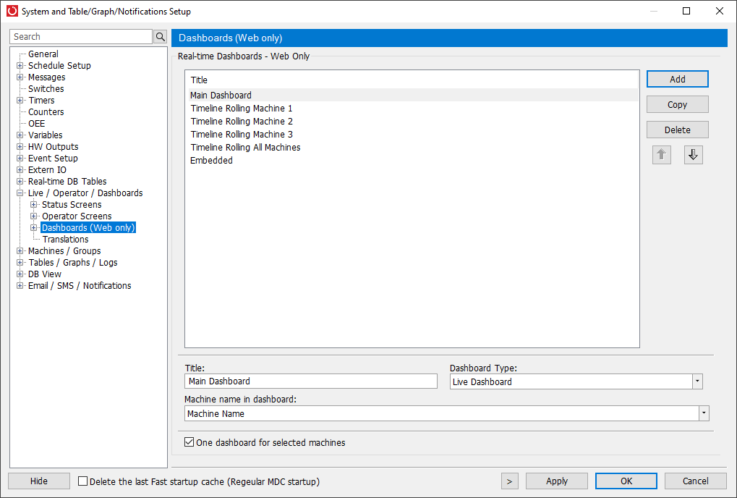Click the Delete dashboard button
This screenshot has width=737, height=498.
[677, 130]
